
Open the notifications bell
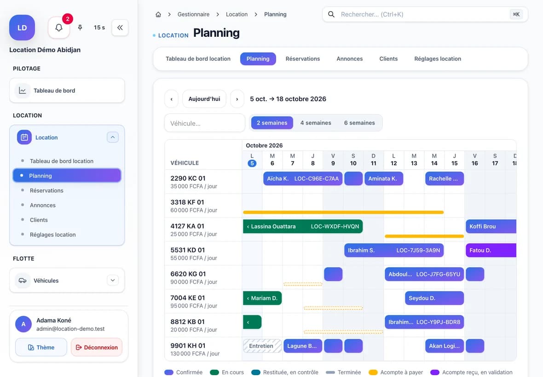59,28
